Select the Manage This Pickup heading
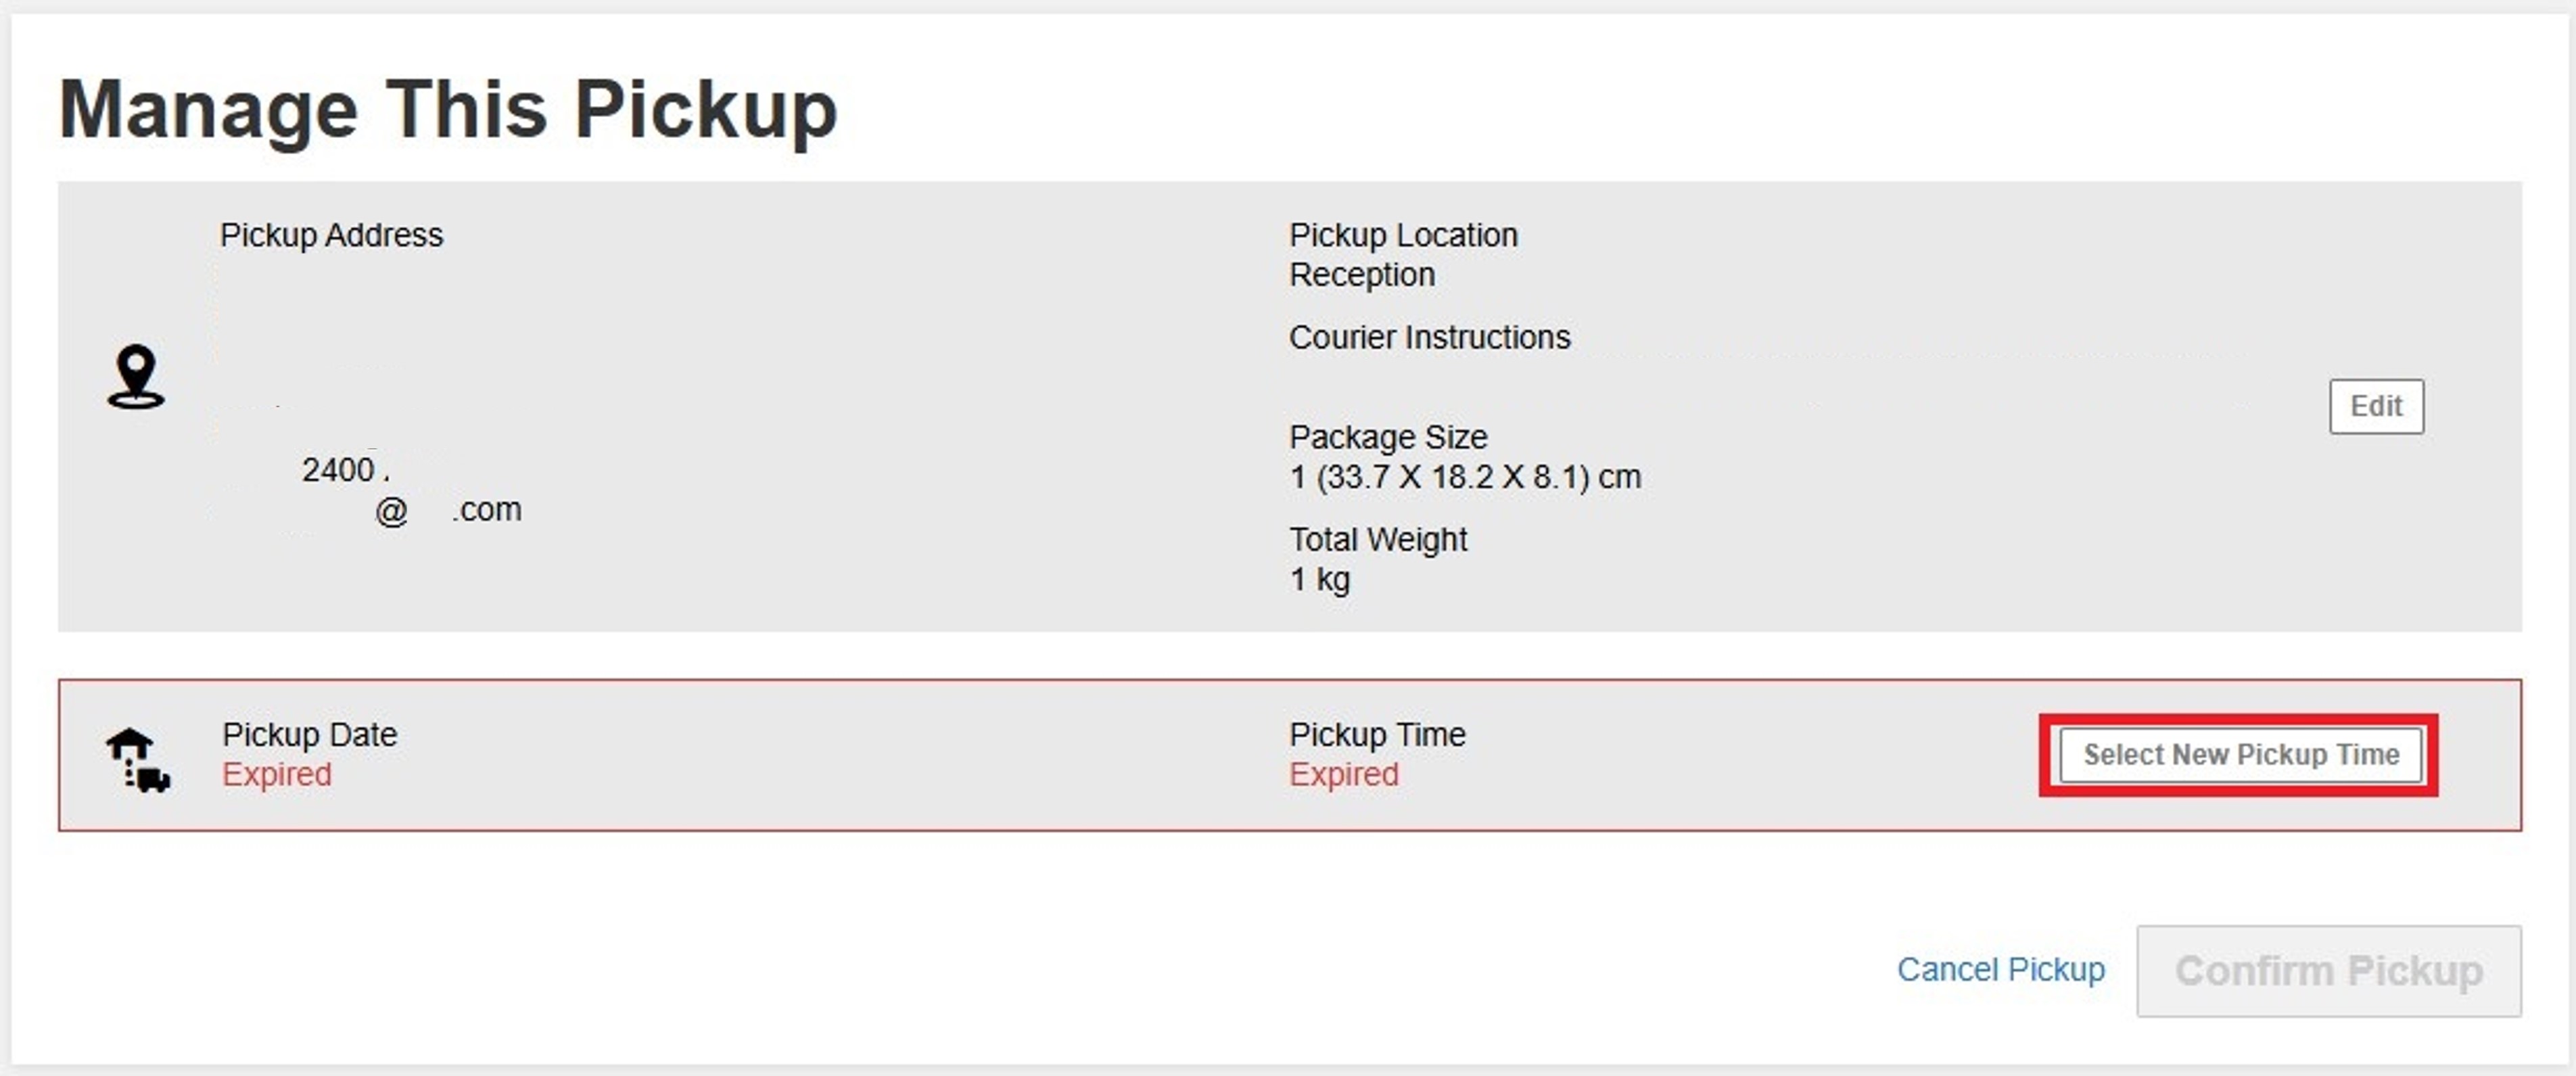 click(448, 109)
